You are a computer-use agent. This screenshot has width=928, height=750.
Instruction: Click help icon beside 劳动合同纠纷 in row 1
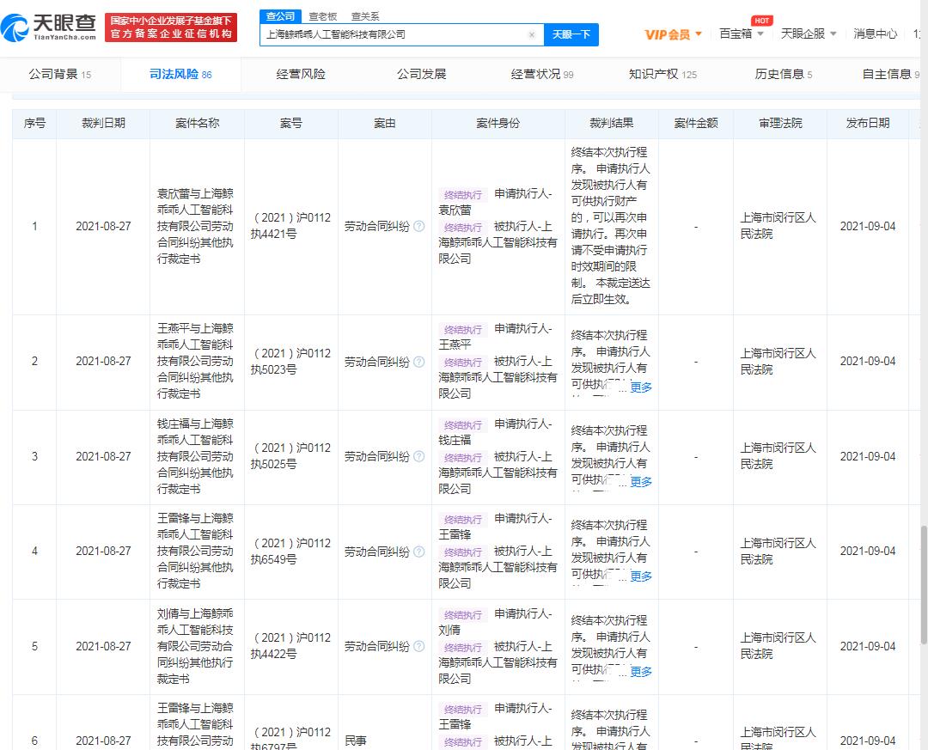click(x=418, y=227)
